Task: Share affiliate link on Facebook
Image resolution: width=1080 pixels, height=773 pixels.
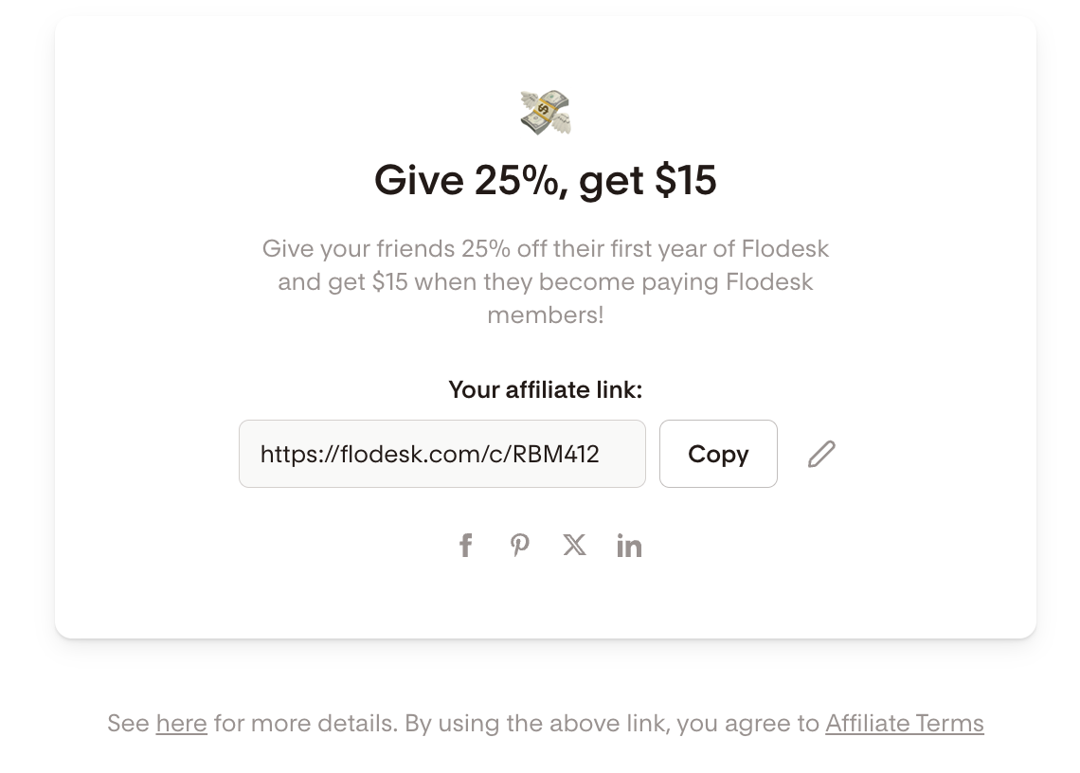Action: [465, 546]
